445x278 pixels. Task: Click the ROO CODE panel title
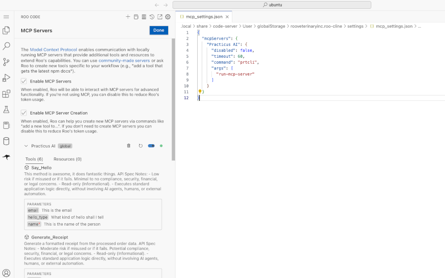point(30,17)
